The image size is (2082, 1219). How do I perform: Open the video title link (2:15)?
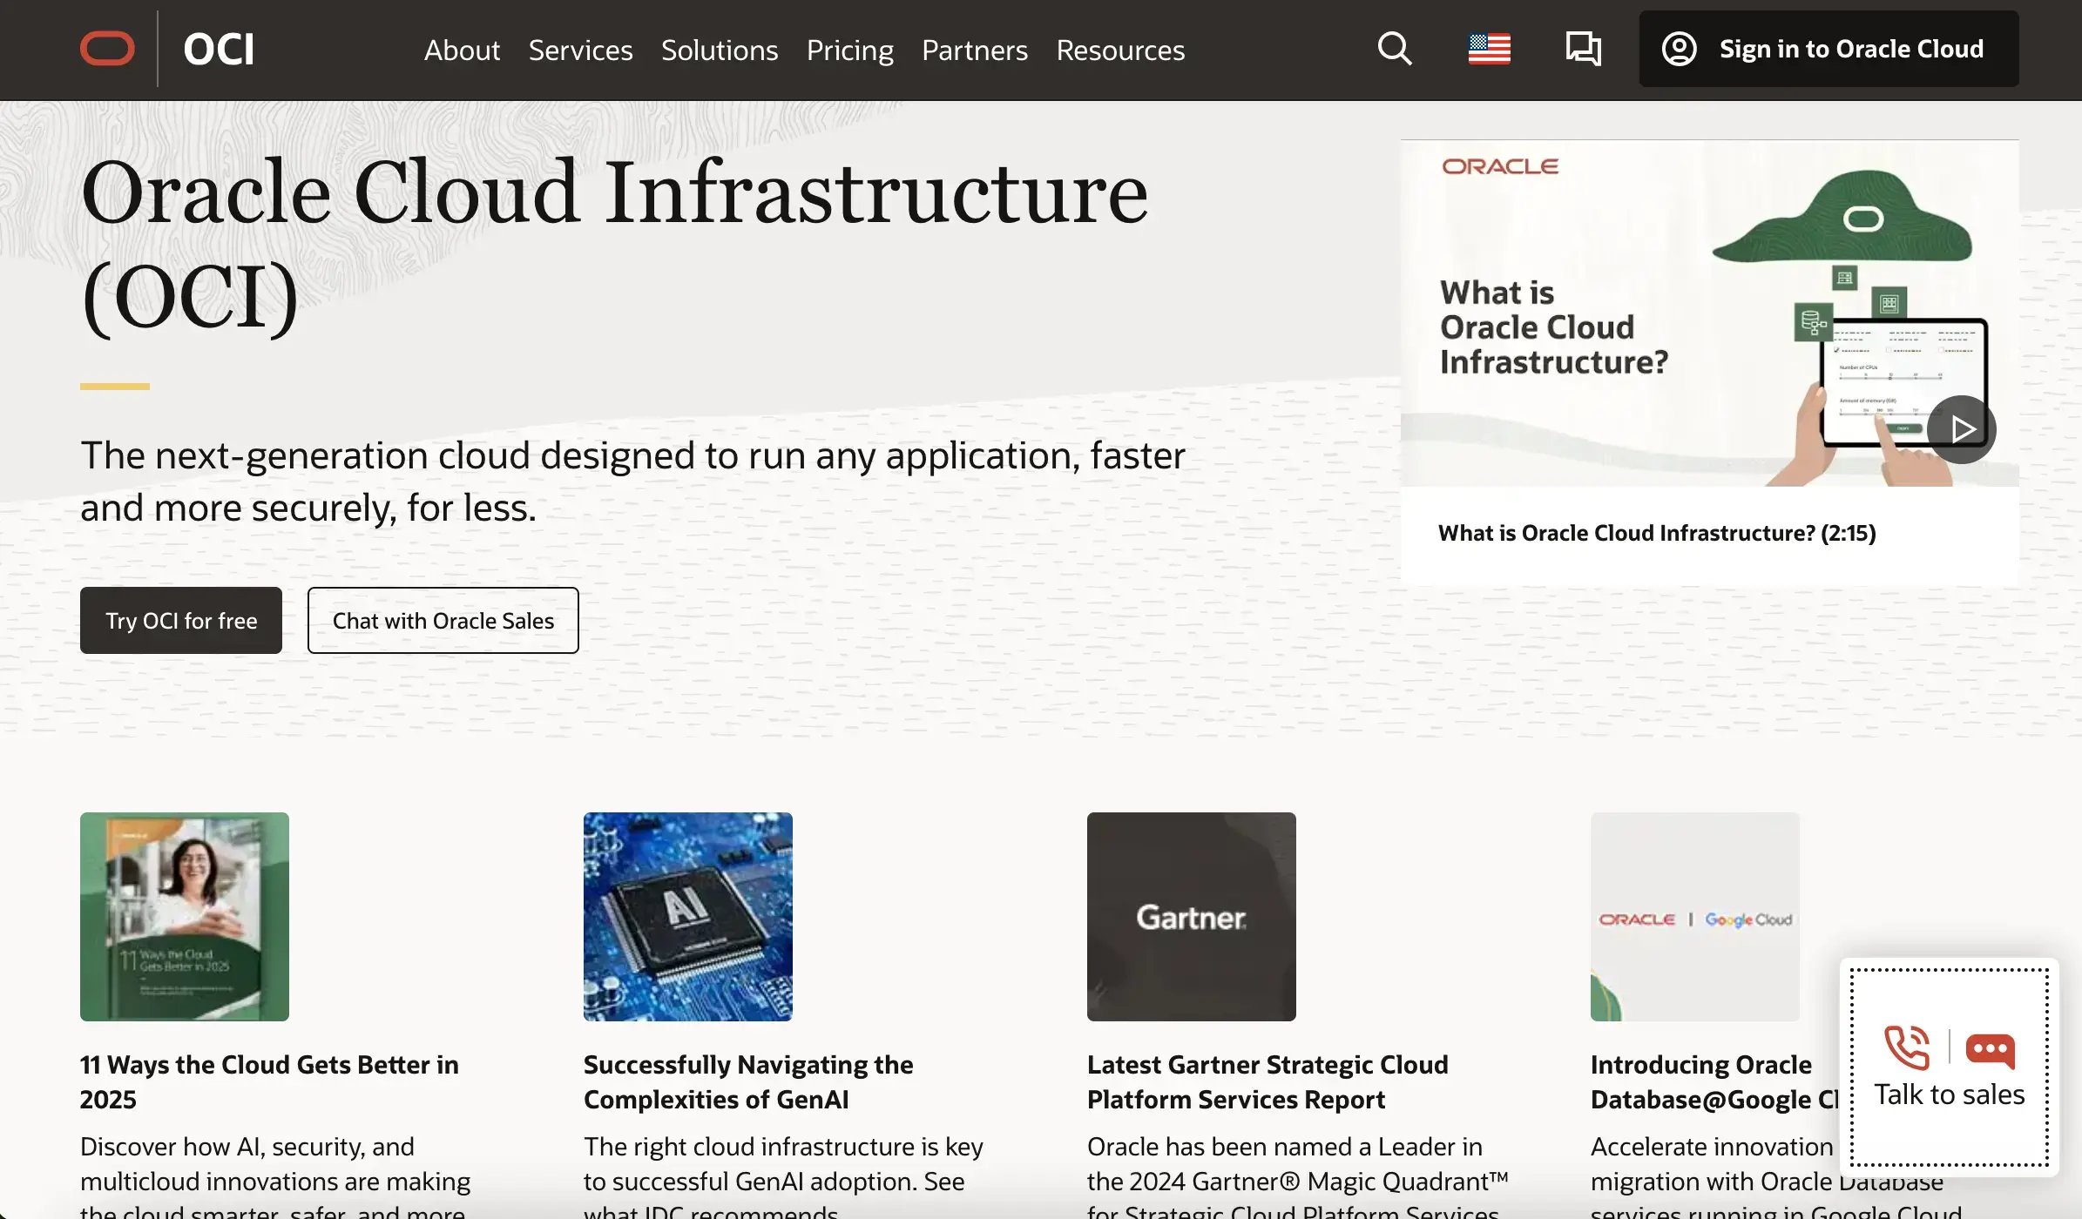(1657, 533)
